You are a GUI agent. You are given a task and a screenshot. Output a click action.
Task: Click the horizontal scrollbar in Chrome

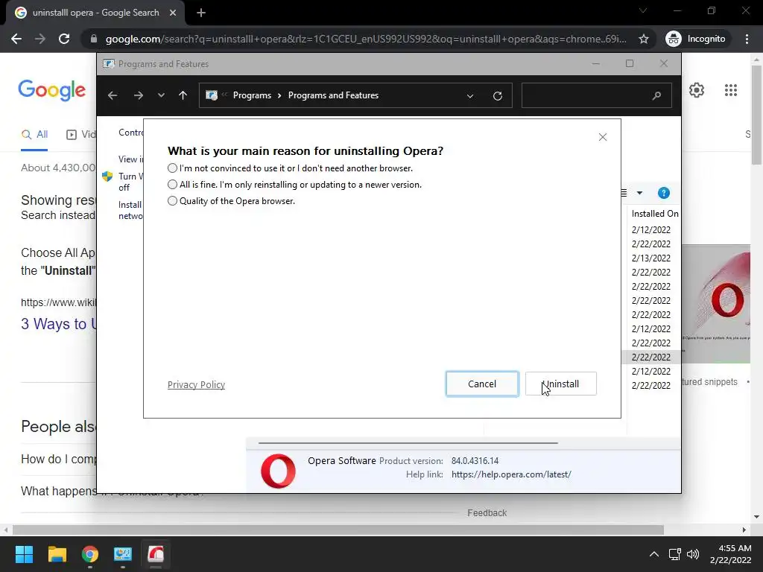(x=338, y=530)
